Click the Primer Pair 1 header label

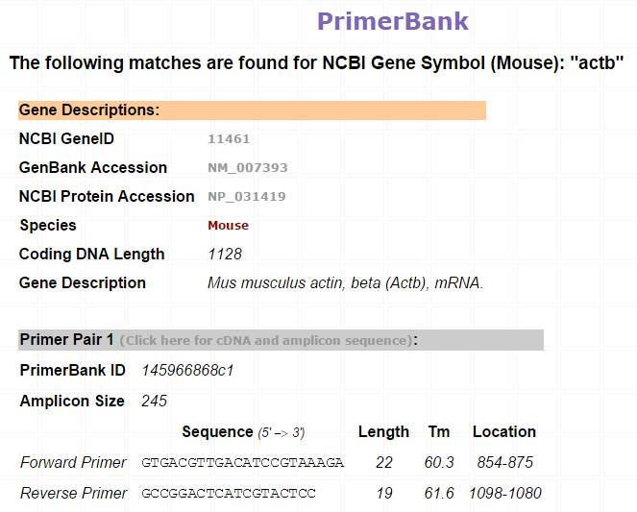67,339
